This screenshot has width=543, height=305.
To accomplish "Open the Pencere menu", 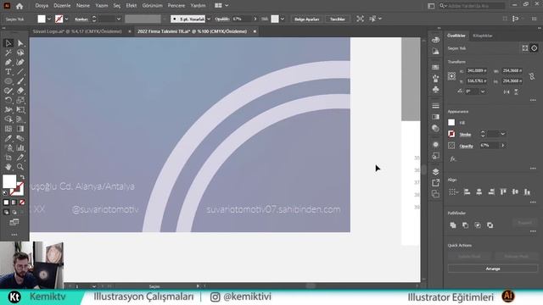I will pos(176,6).
